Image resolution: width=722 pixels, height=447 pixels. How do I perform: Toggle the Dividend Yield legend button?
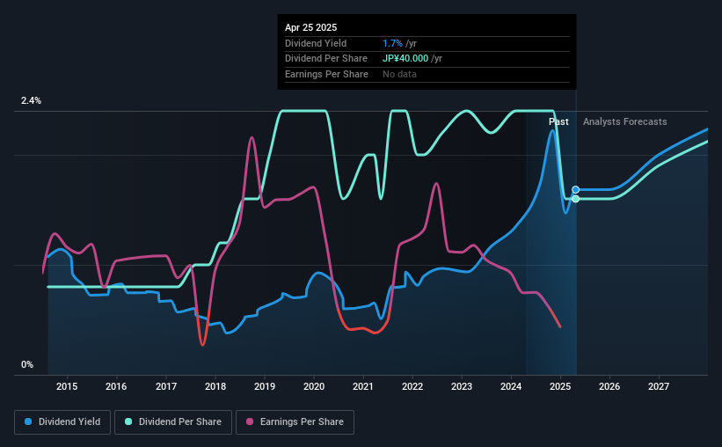(62, 422)
